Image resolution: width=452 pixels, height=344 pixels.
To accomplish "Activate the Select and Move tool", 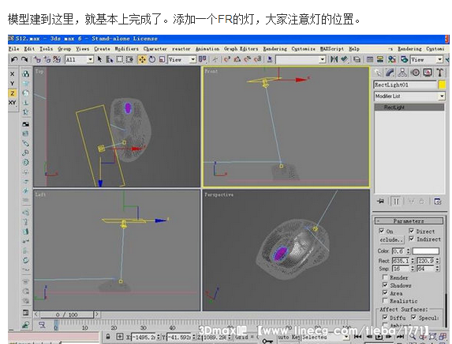I will pos(142,59).
